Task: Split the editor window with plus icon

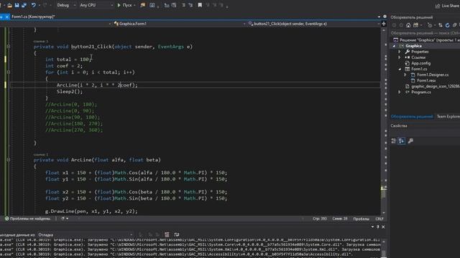Action: pyautogui.click(x=384, y=24)
